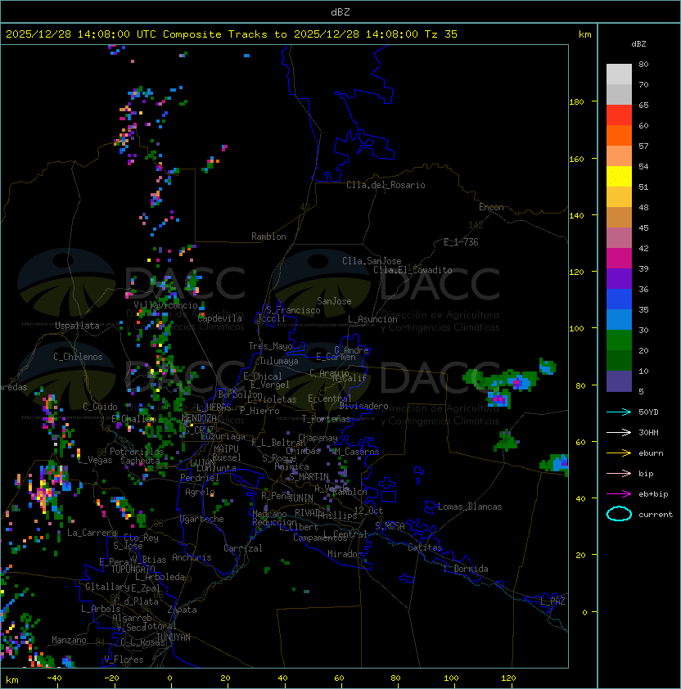Click the '-40' tick on horizontal km axis
The image size is (681, 689).
pyautogui.click(x=54, y=678)
